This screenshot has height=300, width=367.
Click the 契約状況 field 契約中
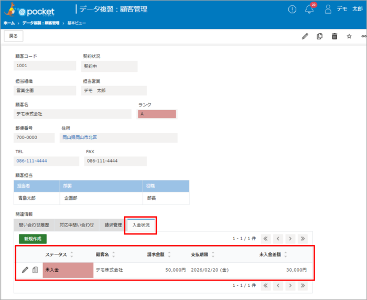tap(109, 66)
